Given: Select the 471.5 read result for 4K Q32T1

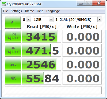Looking at the screenshot, I should pyautogui.click(x=41, y=50).
